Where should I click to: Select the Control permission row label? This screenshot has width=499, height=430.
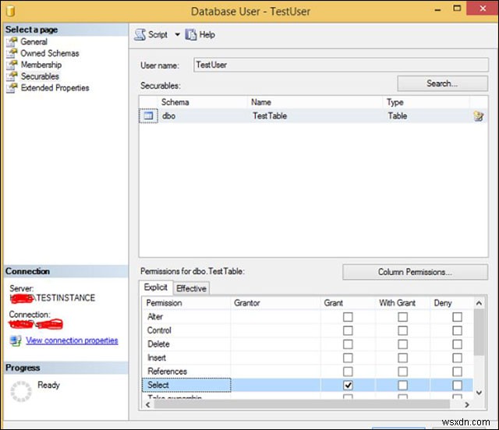(x=159, y=330)
